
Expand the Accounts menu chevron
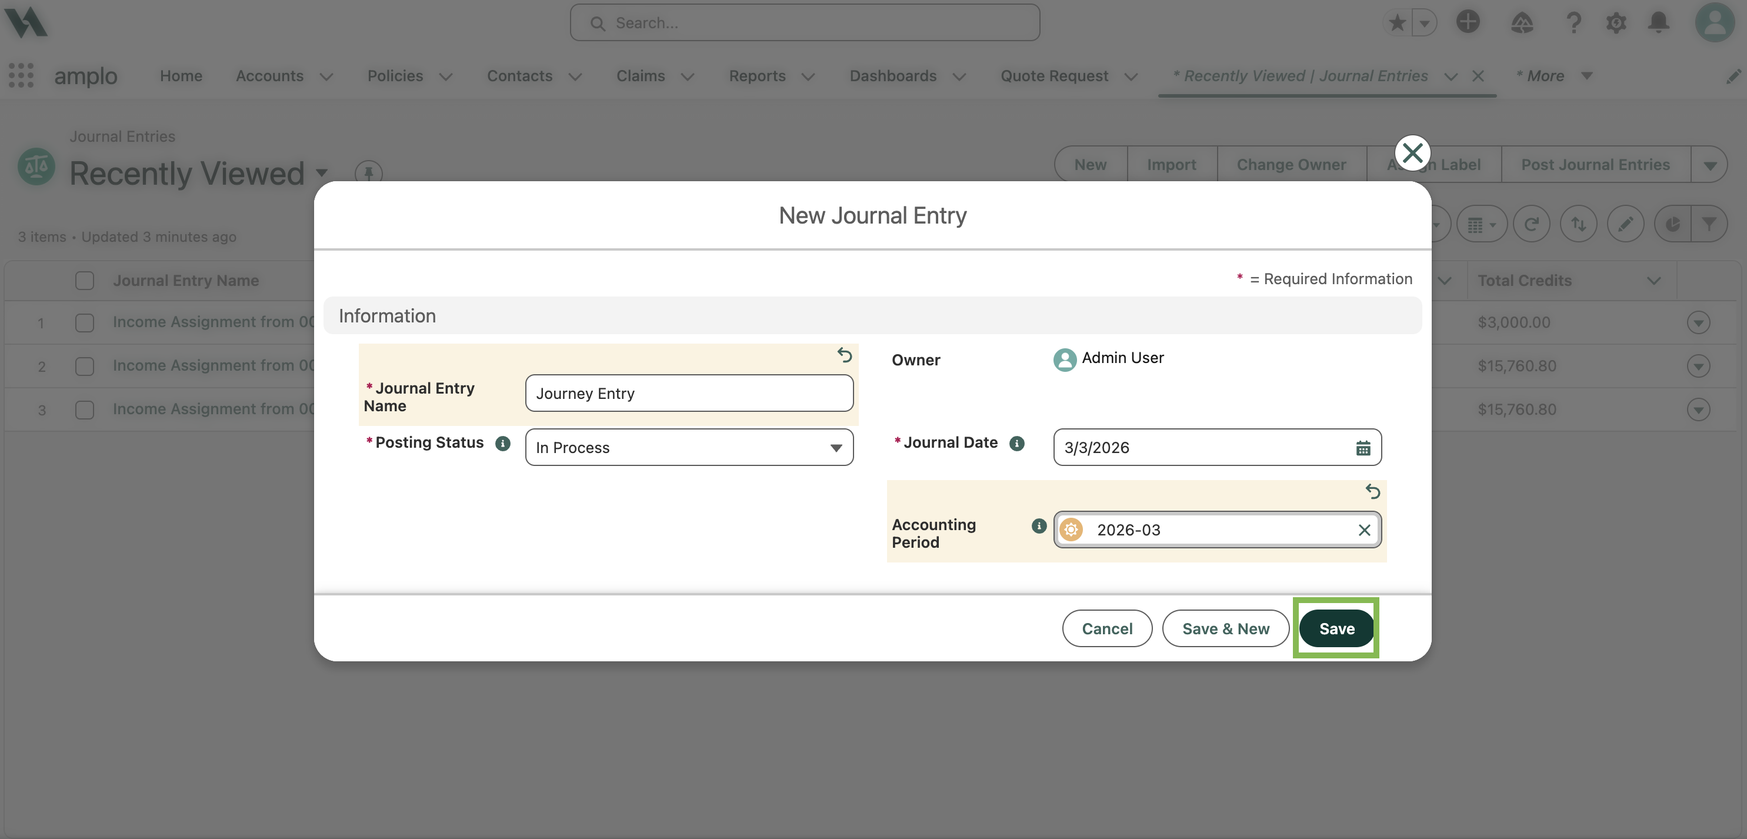click(326, 76)
